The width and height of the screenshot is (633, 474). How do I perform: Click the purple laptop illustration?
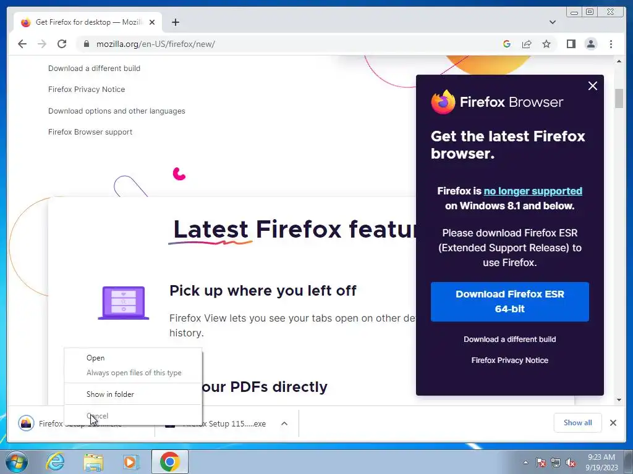[124, 303]
